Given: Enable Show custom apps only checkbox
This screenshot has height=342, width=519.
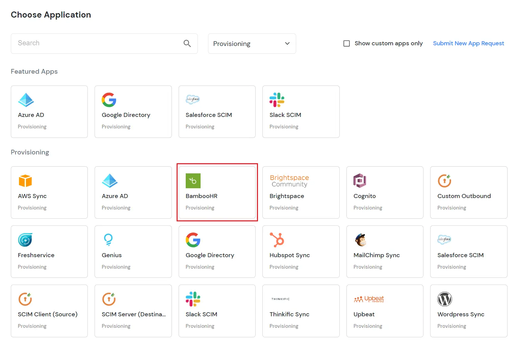Looking at the screenshot, I should (346, 43).
